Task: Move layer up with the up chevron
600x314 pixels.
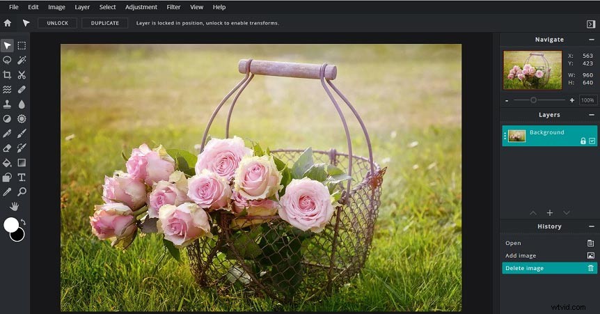Action: tap(533, 213)
